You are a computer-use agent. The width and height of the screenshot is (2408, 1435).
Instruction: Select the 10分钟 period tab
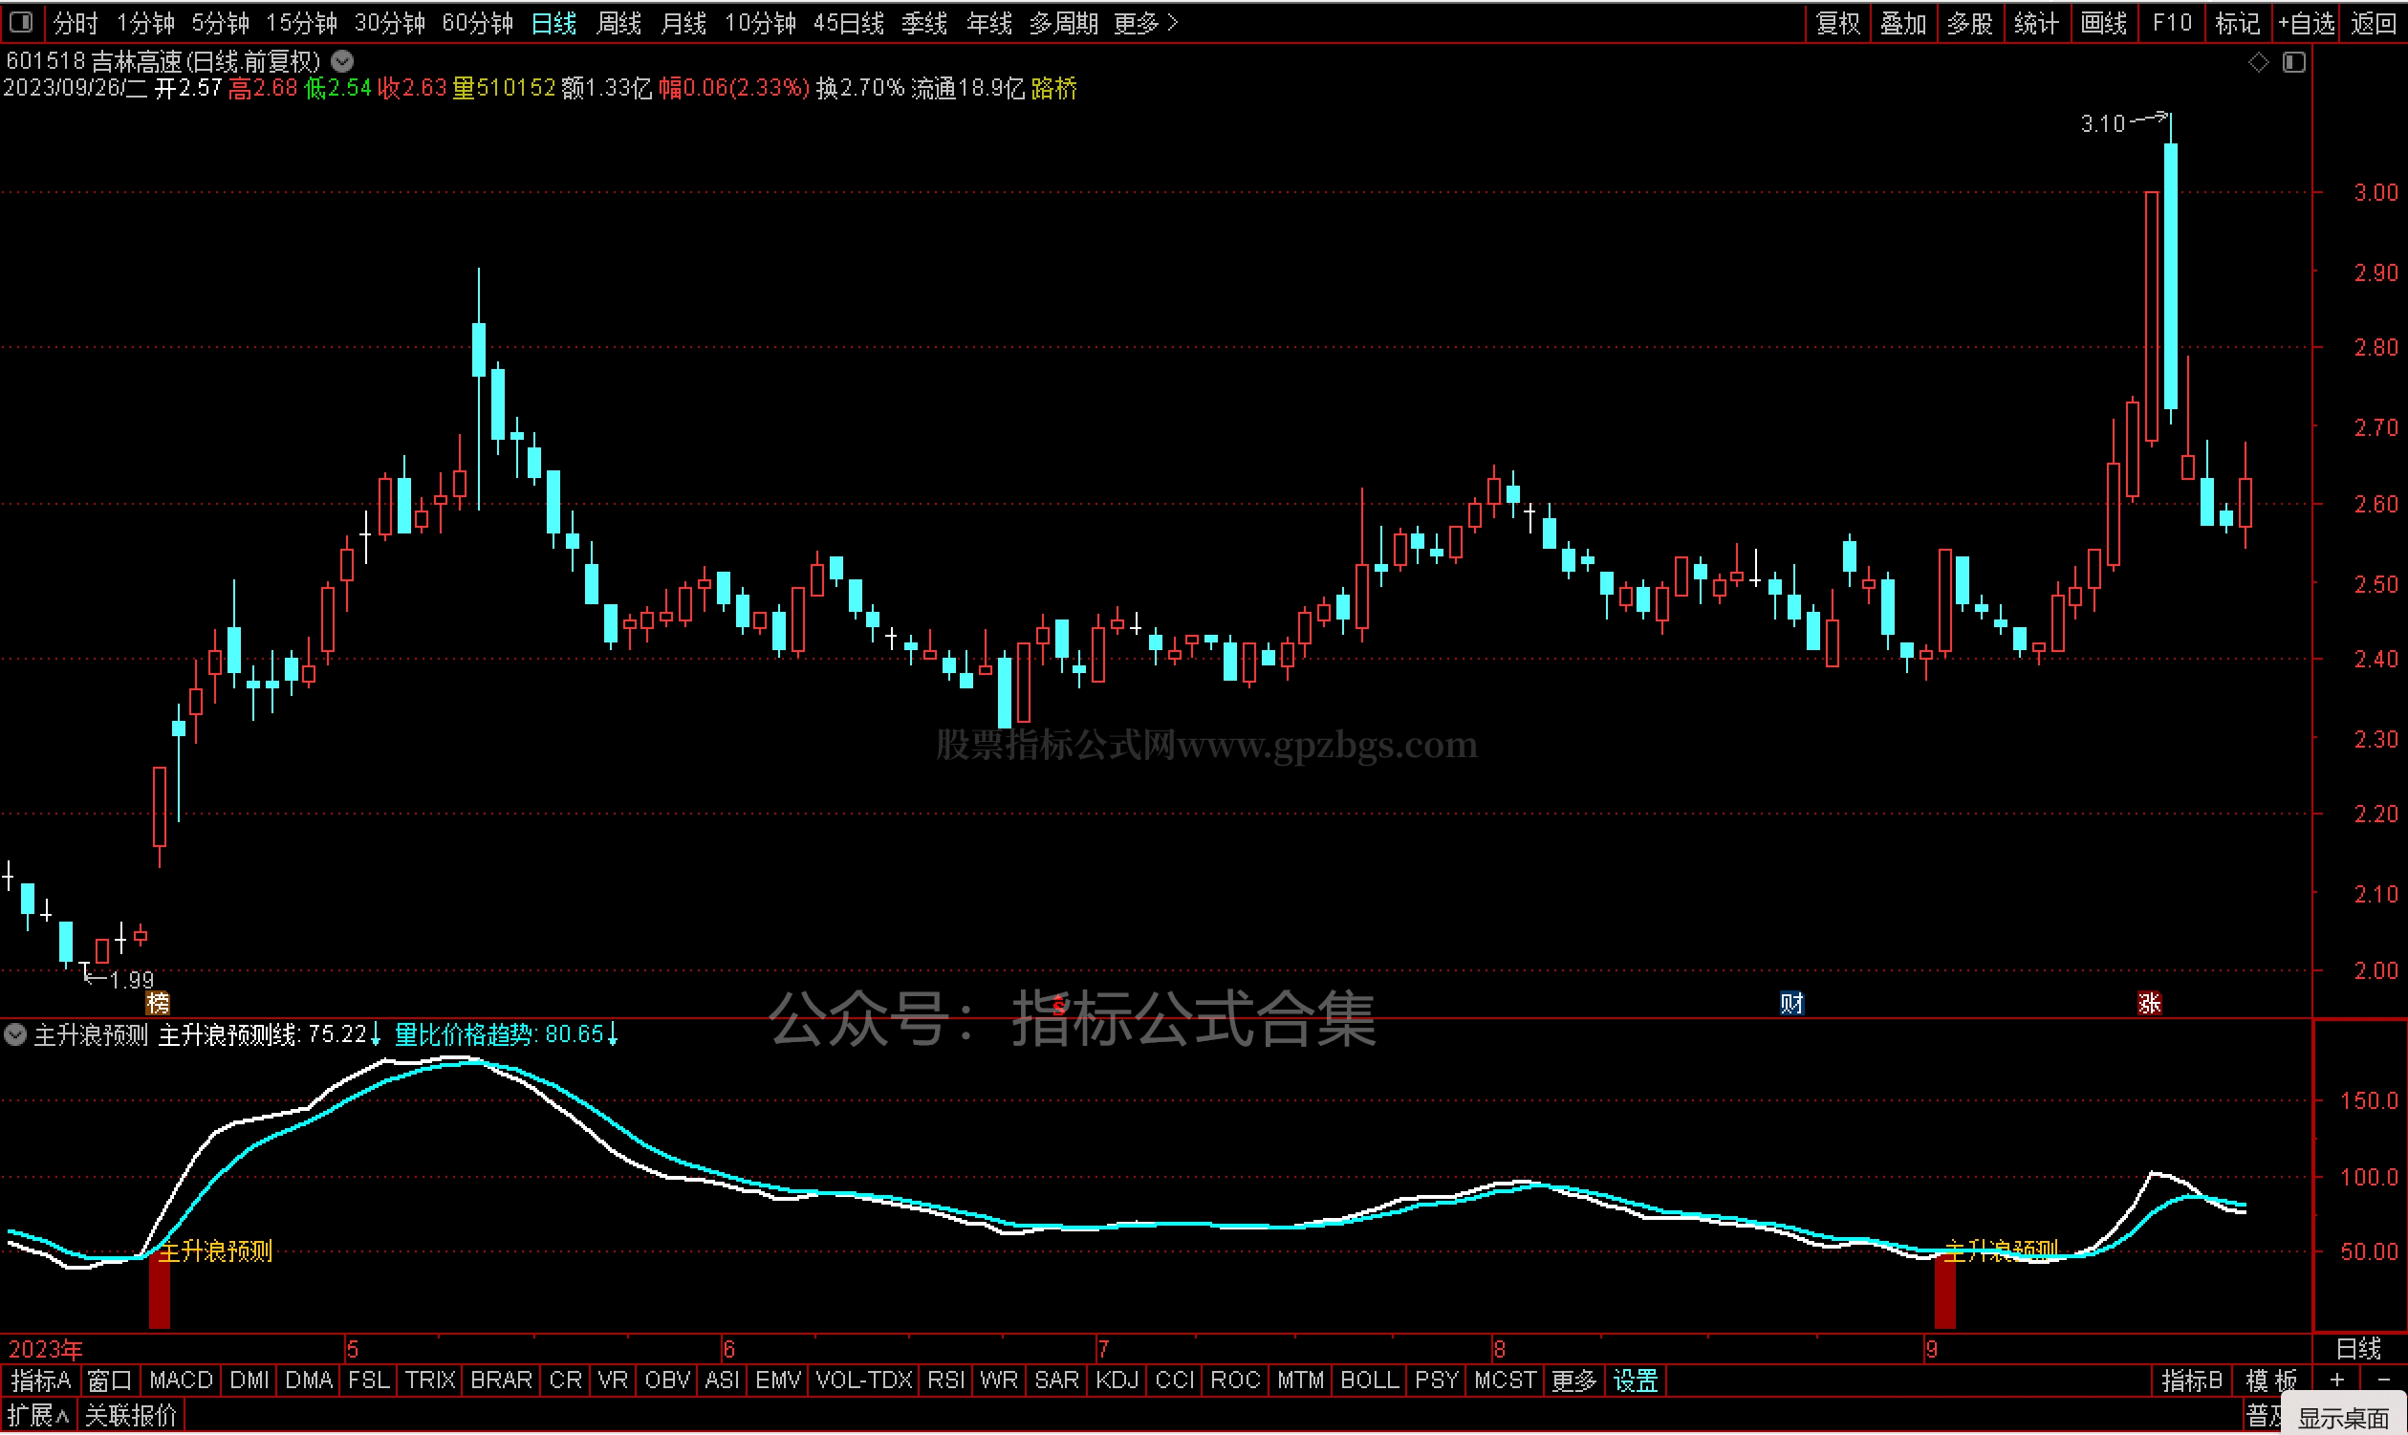click(761, 22)
